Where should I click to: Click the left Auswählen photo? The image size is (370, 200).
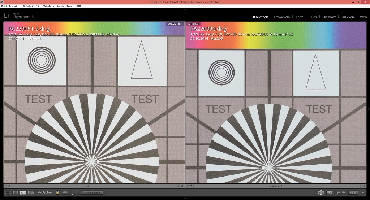[x=94, y=103]
